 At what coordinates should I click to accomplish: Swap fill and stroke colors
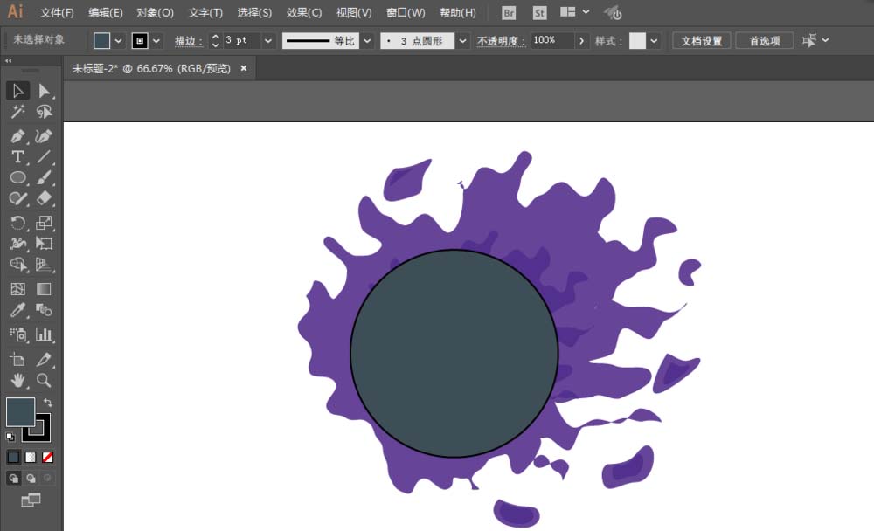48,403
